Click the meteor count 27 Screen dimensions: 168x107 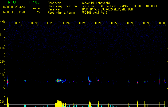(x=39, y=12)
